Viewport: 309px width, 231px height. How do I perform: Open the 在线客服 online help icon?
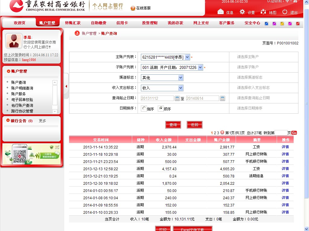pyautogui.click(x=133, y=8)
